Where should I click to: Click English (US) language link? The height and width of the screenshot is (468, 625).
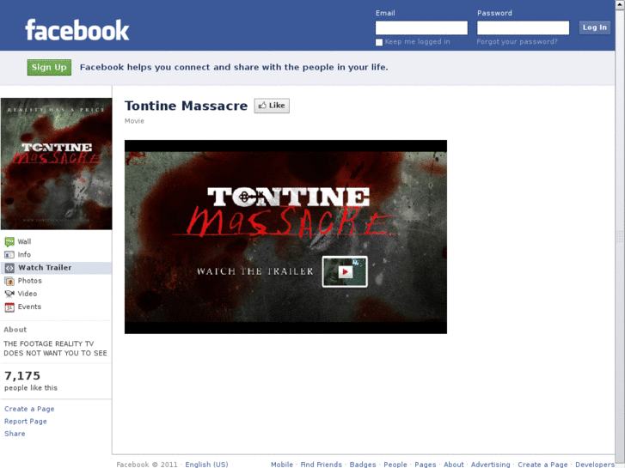point(206,465)
